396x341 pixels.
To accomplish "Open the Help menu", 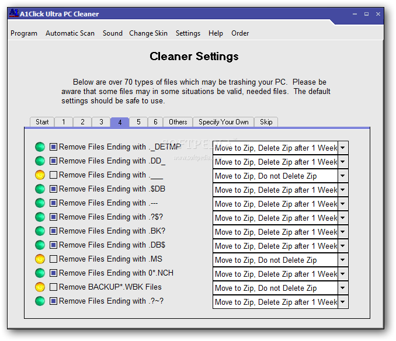I will 216,33.
